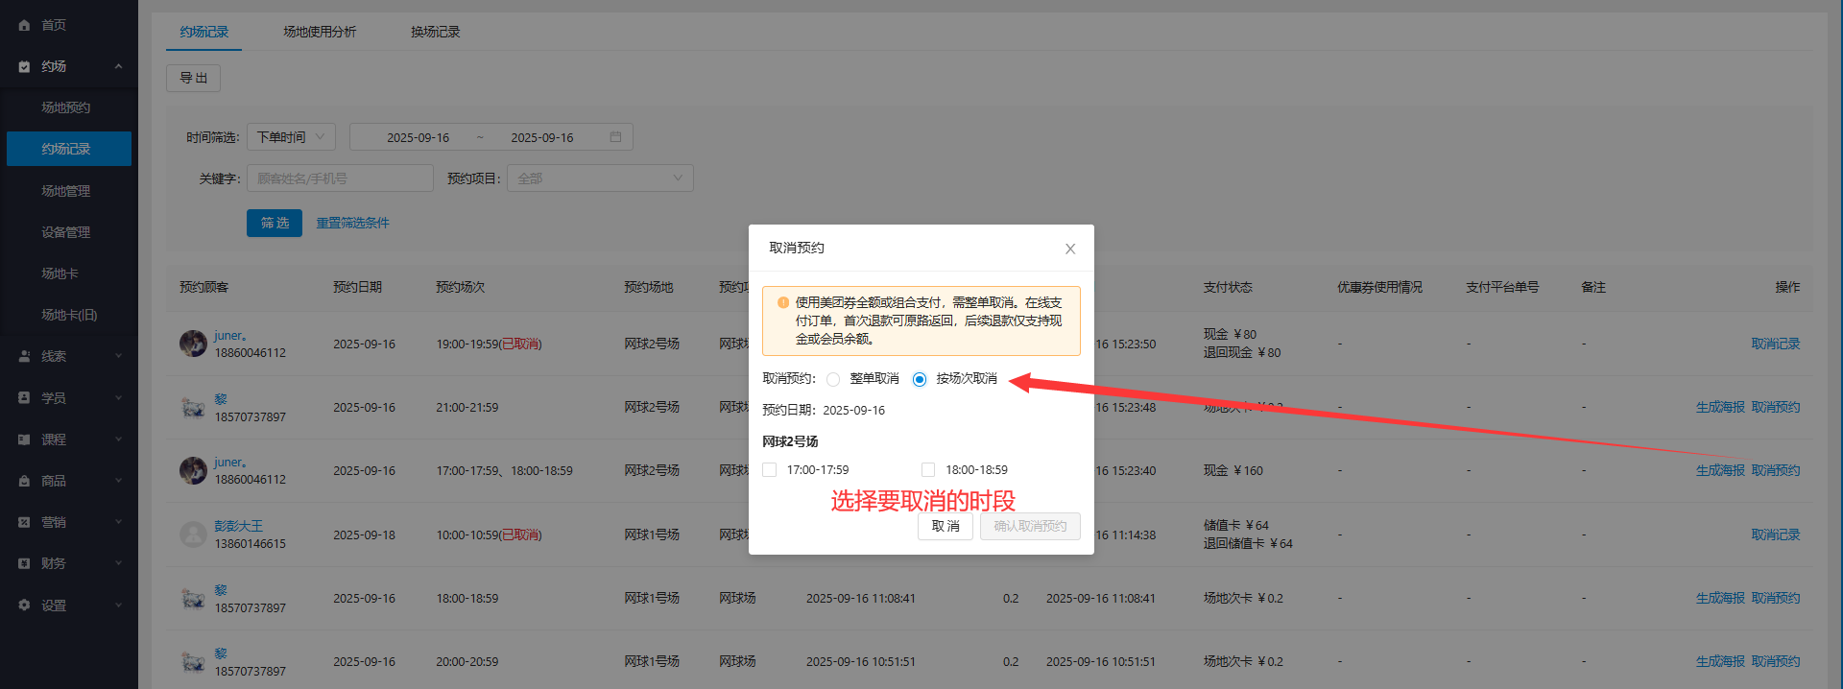Click 取消预约 for 20:00-20:59 row

point(1776,661)
